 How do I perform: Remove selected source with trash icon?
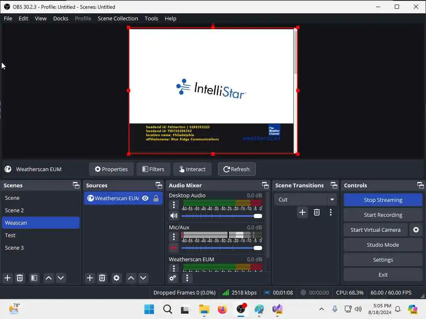click(102, 278)
